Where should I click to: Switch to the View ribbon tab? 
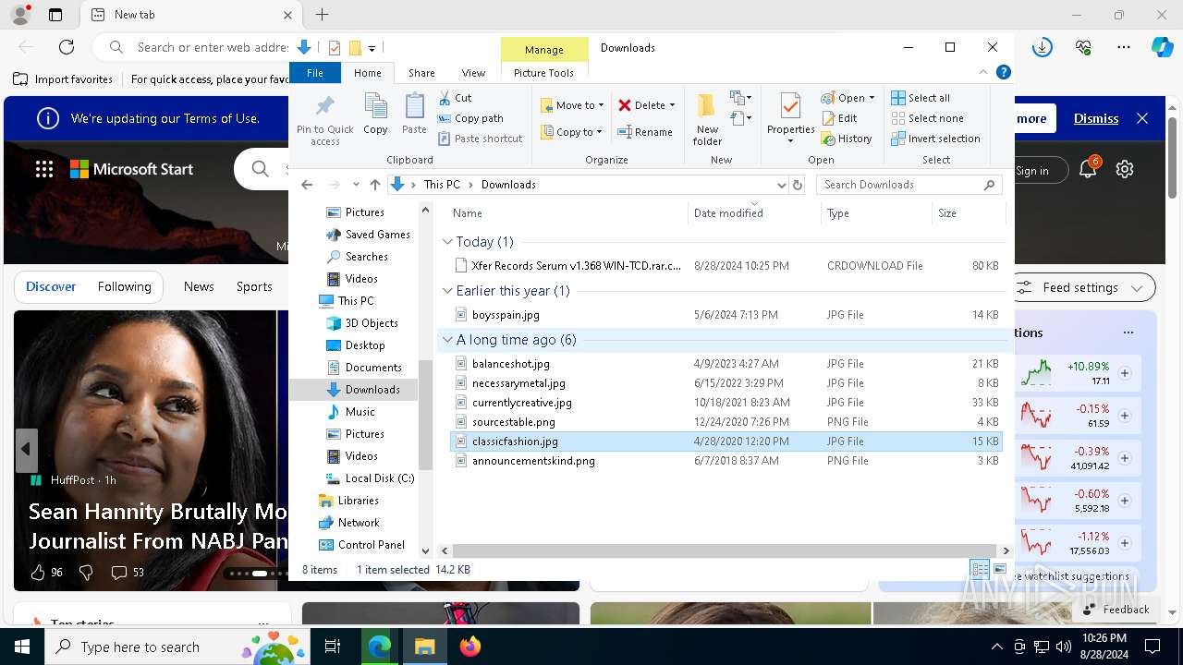473,73
